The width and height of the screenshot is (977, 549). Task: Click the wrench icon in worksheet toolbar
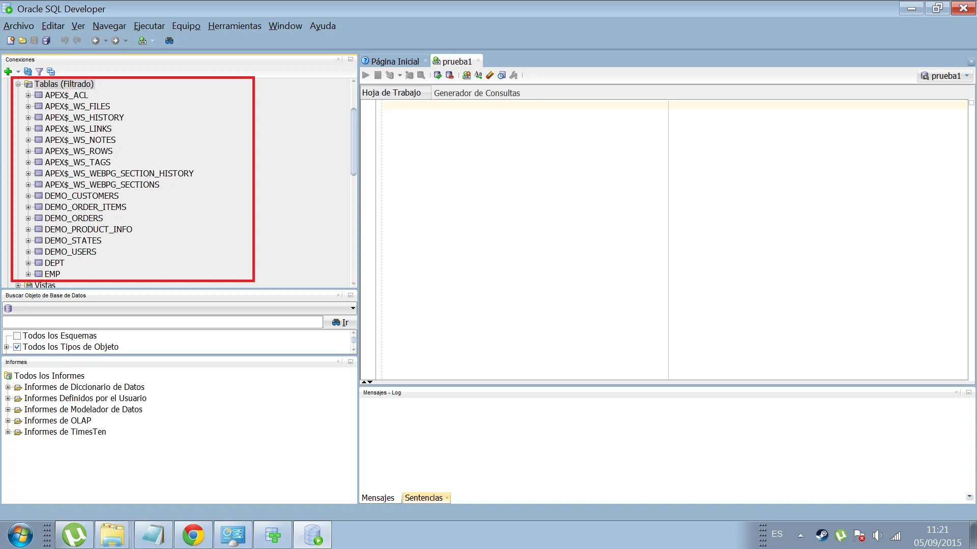514,75
